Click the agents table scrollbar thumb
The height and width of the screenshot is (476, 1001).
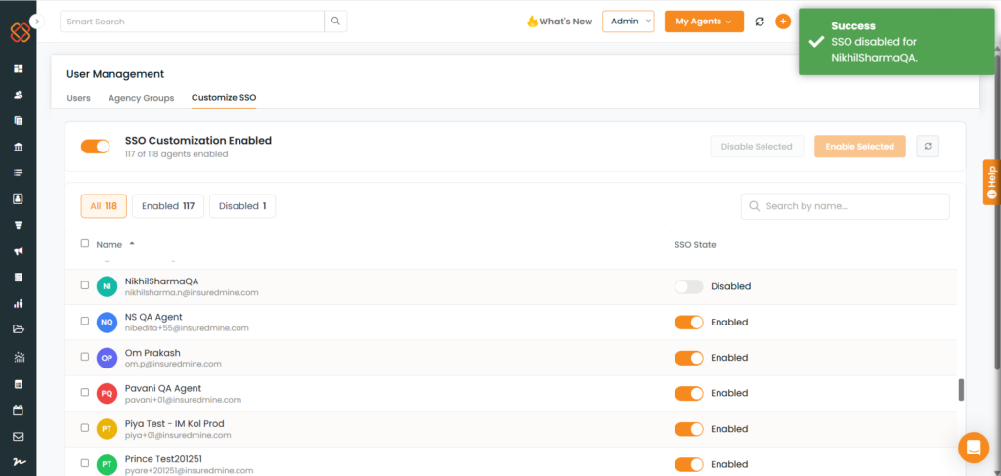961,390
